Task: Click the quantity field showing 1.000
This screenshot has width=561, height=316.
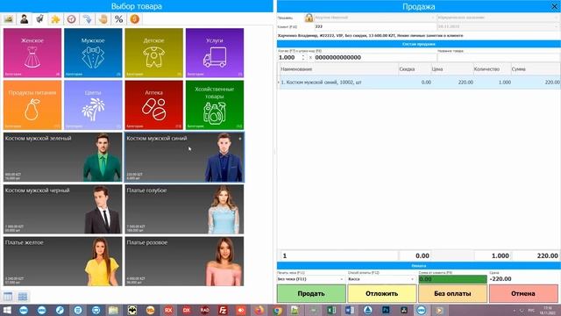Action: click(x=289, y=57)
